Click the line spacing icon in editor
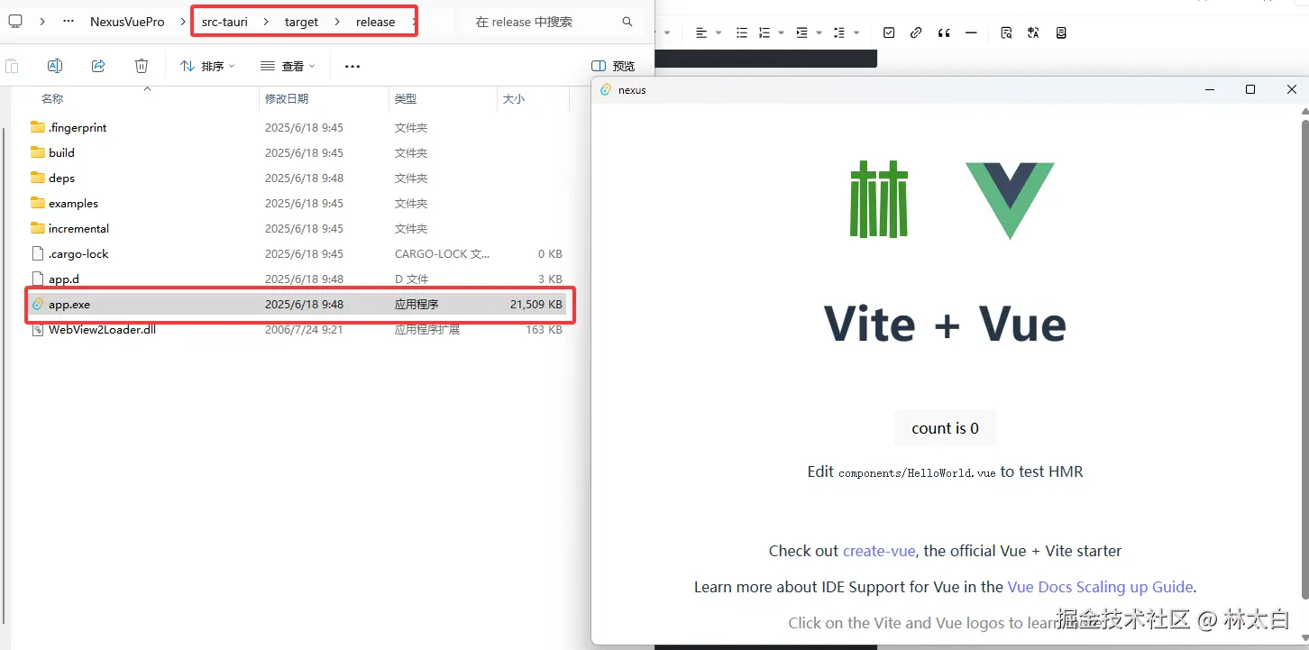1309x650 pixels. point(839,32)
